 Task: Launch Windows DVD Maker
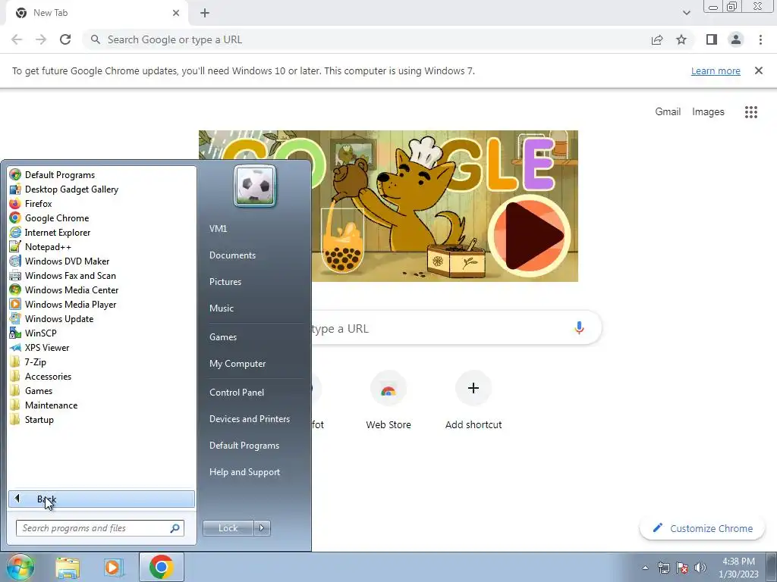pyautogui.click(x=59, y=261)
